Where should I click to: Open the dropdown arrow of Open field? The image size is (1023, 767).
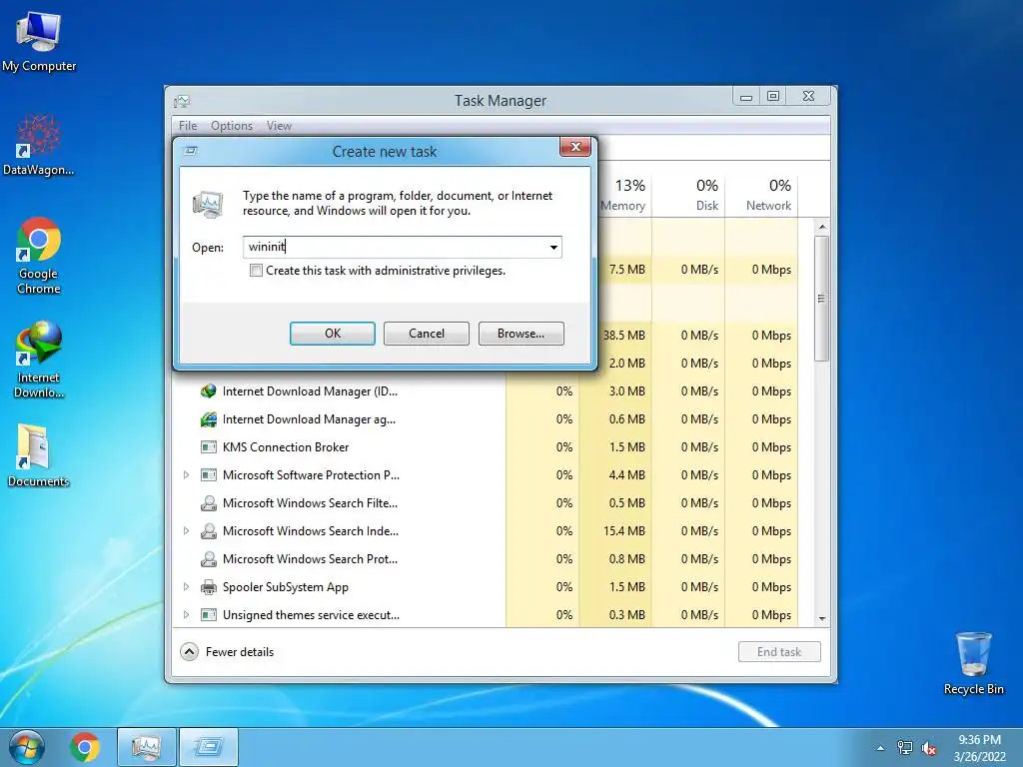(x=553, y=248)
